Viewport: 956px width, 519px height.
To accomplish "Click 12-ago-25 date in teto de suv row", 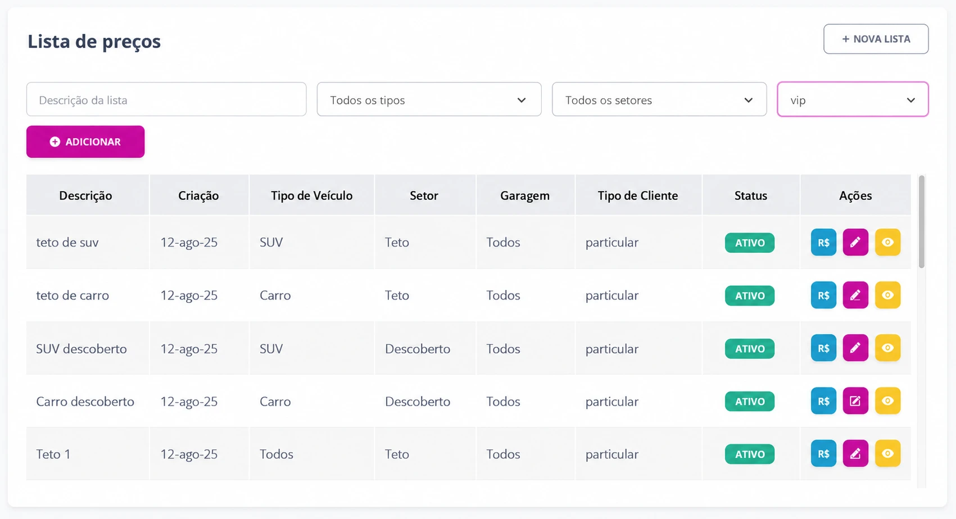I will click(x=189, y=243).
